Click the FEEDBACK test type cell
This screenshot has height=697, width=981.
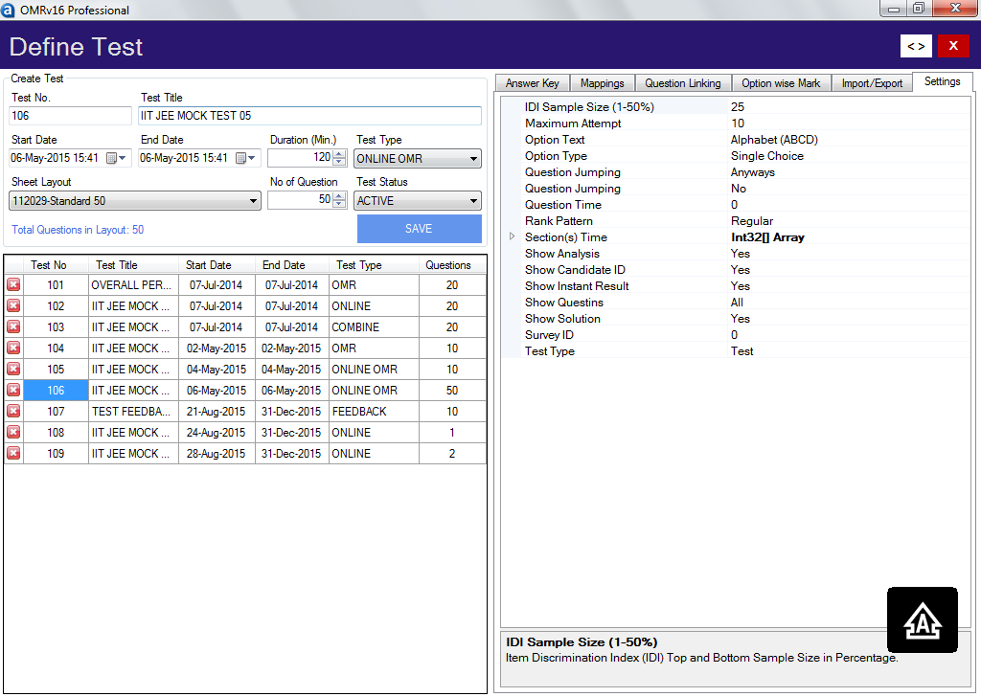374,412
